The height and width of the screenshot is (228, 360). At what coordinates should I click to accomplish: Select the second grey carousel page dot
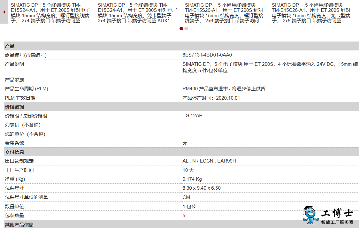[186, 28]
